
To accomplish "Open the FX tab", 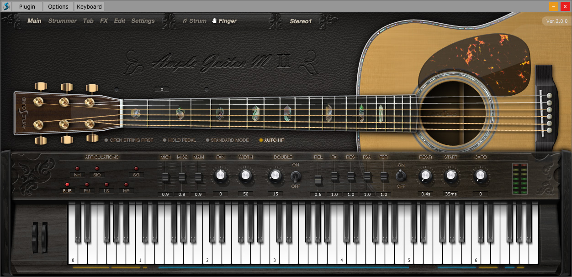I will 104,21.
